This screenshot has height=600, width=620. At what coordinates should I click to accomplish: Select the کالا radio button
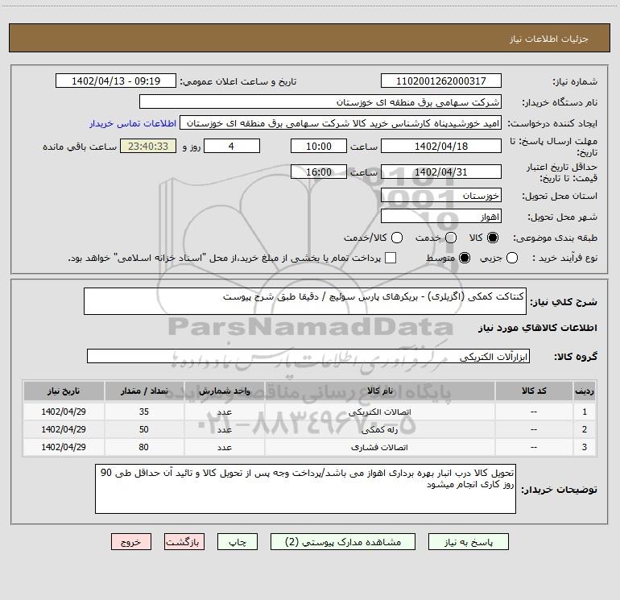tap(493, 238)
